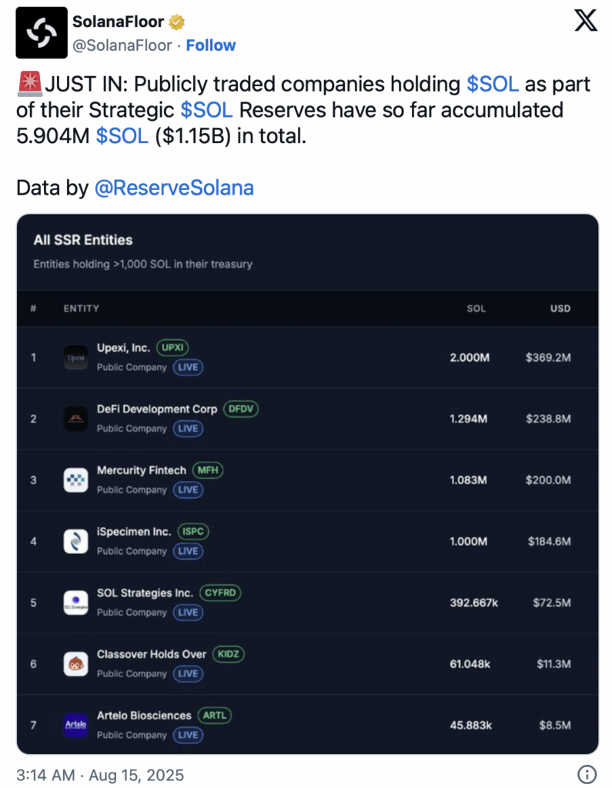The width and height of the screenshot is (612, 788).
Task: Open the tweet info icon
Action: click(x=587, y=774)
